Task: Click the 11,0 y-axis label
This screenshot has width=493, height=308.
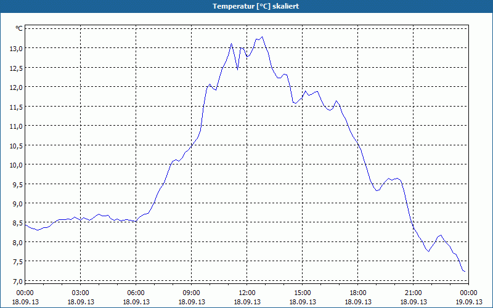Action: click(17, 126)
